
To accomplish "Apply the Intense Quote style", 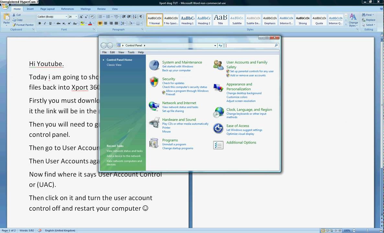I will click(x=335, y=20).
